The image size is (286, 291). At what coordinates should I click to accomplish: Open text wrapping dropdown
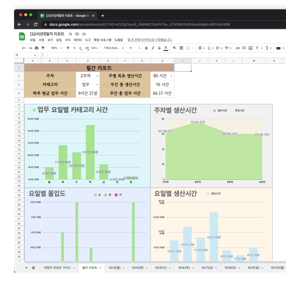tap(219, 48)
